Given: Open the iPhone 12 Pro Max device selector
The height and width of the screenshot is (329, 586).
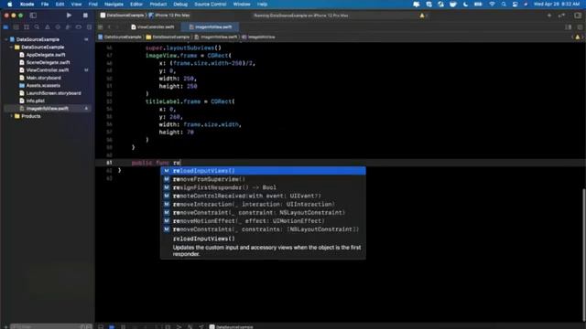Looking at the screenshot, I should (168, 16).
